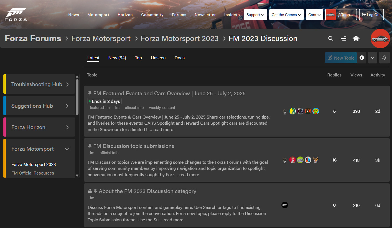Click the Forza logo avatar in About topic
The height and width of the screenshot is (228, 392).
285,205
